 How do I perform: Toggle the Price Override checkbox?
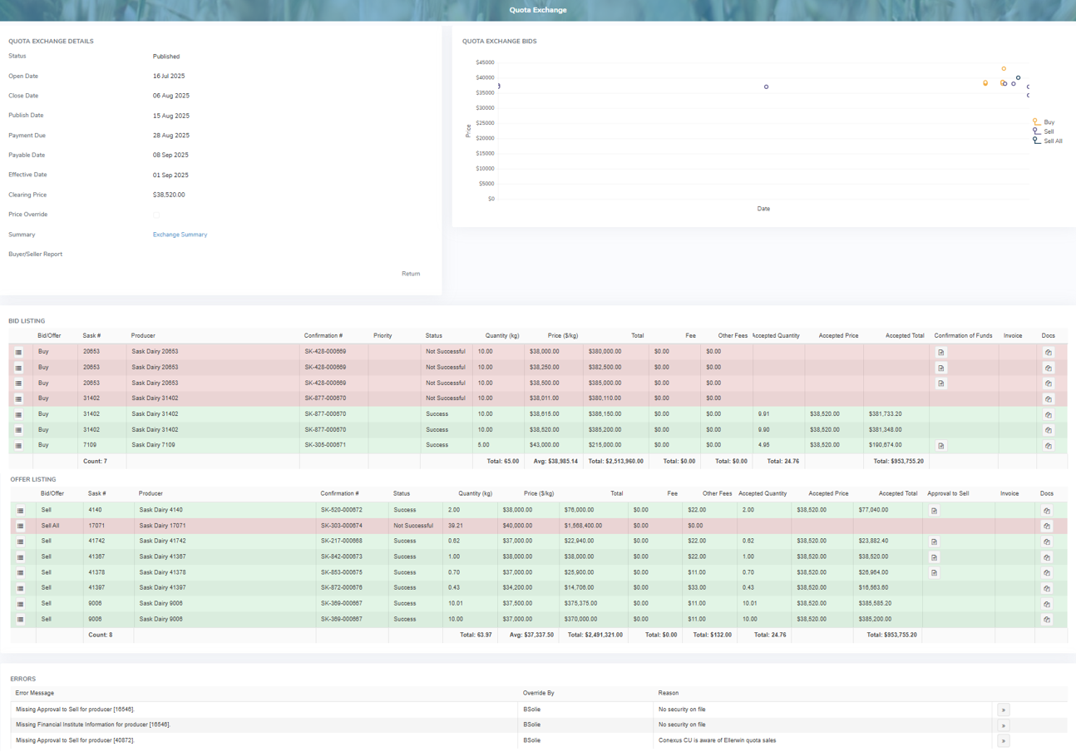[x=156, y=215]
